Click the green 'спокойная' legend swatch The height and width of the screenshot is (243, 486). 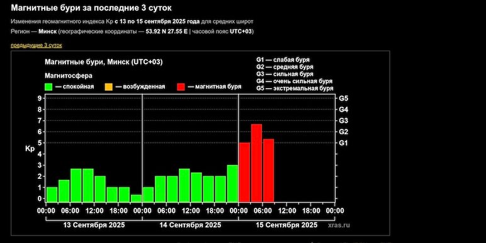click(48, 87)
